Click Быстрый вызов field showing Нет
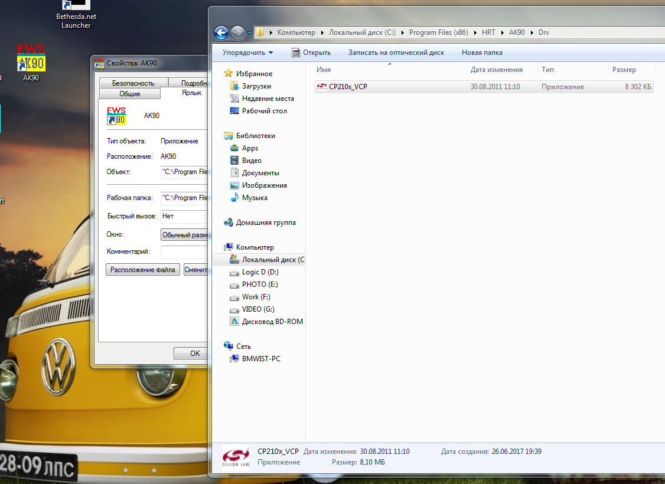665x484 pixels. [184, 216]
